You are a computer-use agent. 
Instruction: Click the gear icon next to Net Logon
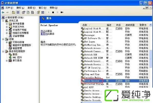83,42
